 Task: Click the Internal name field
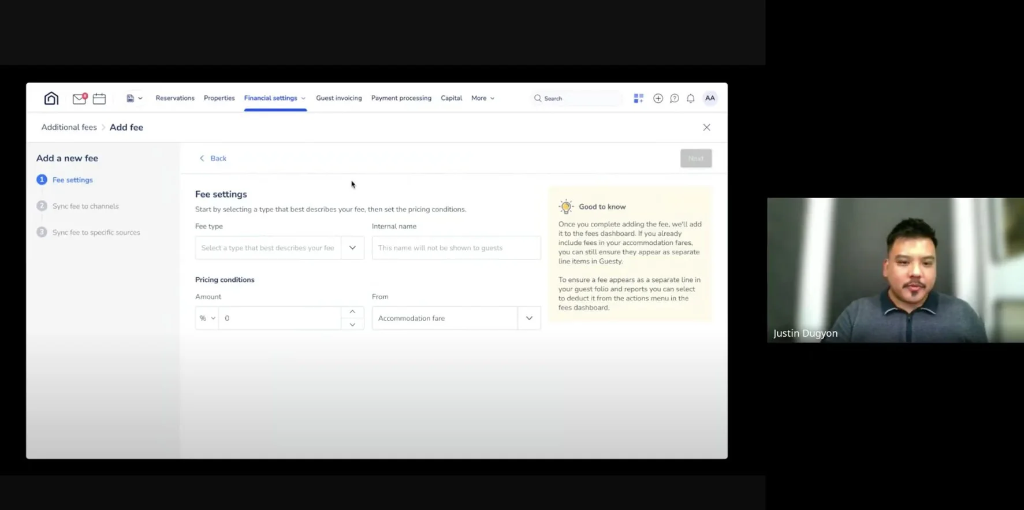point(456,248)
